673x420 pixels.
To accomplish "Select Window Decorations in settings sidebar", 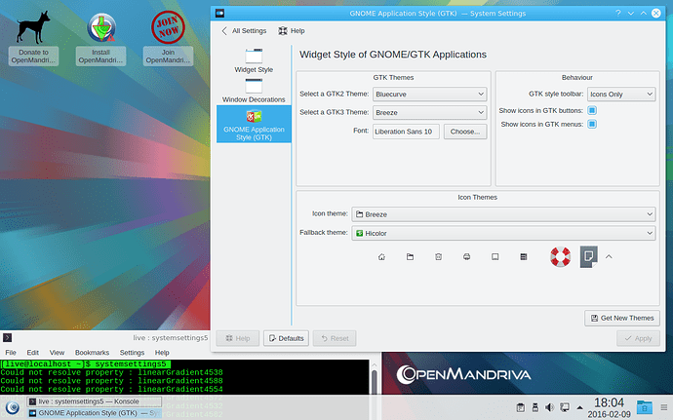I will click(x=254, y=91).
